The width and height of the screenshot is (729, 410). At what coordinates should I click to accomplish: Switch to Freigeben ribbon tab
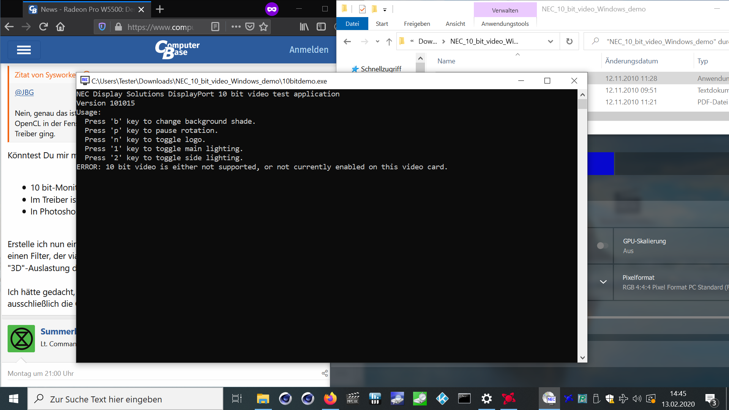pyautogui.click(x=417, y=24)
